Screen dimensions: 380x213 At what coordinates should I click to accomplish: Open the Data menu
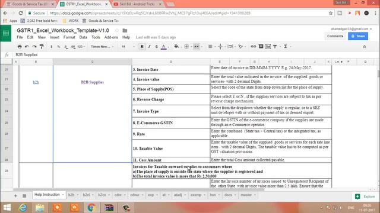point(83,37)
